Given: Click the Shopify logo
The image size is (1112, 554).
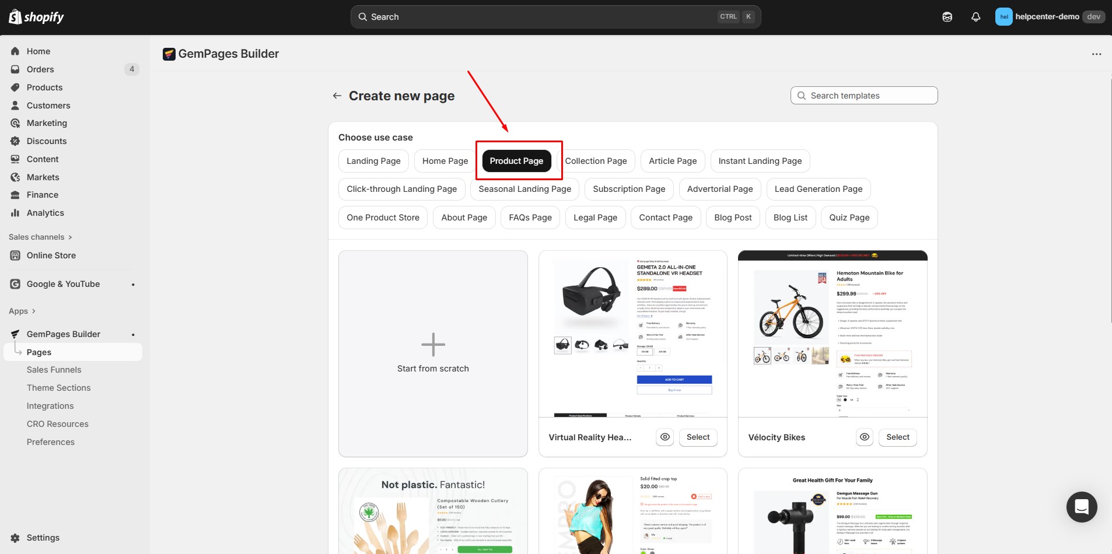Looking at the screenshot, I should click(x=36, y=16).
